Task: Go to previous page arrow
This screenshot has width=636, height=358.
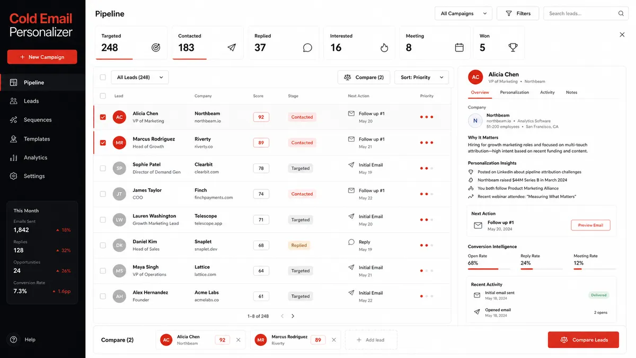Action: (282, 316)
